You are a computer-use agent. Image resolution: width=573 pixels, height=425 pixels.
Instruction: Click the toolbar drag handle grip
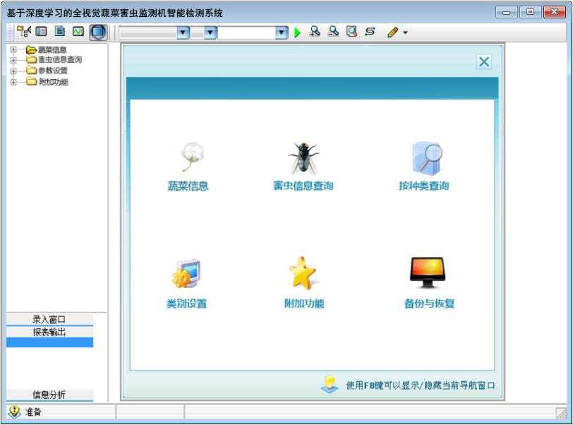pos(11,32)
